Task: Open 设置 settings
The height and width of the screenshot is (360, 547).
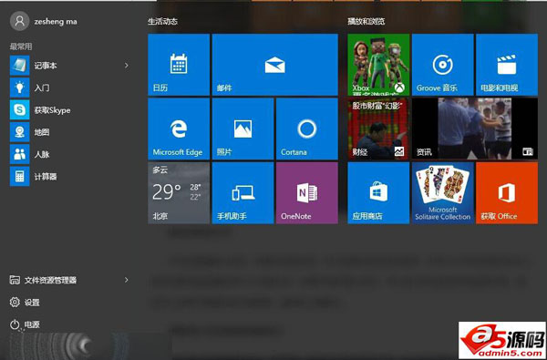Action: (25, 302)
